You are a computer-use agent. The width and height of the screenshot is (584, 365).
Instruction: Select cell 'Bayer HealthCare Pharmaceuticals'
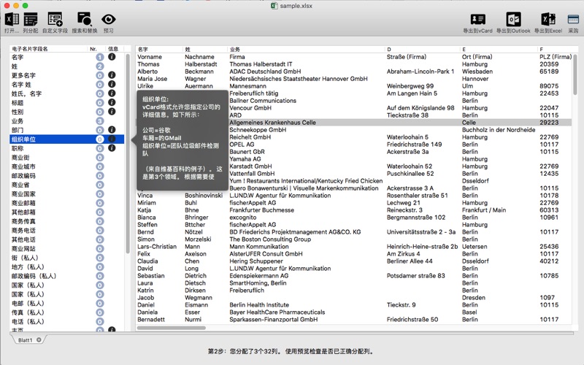277,312
